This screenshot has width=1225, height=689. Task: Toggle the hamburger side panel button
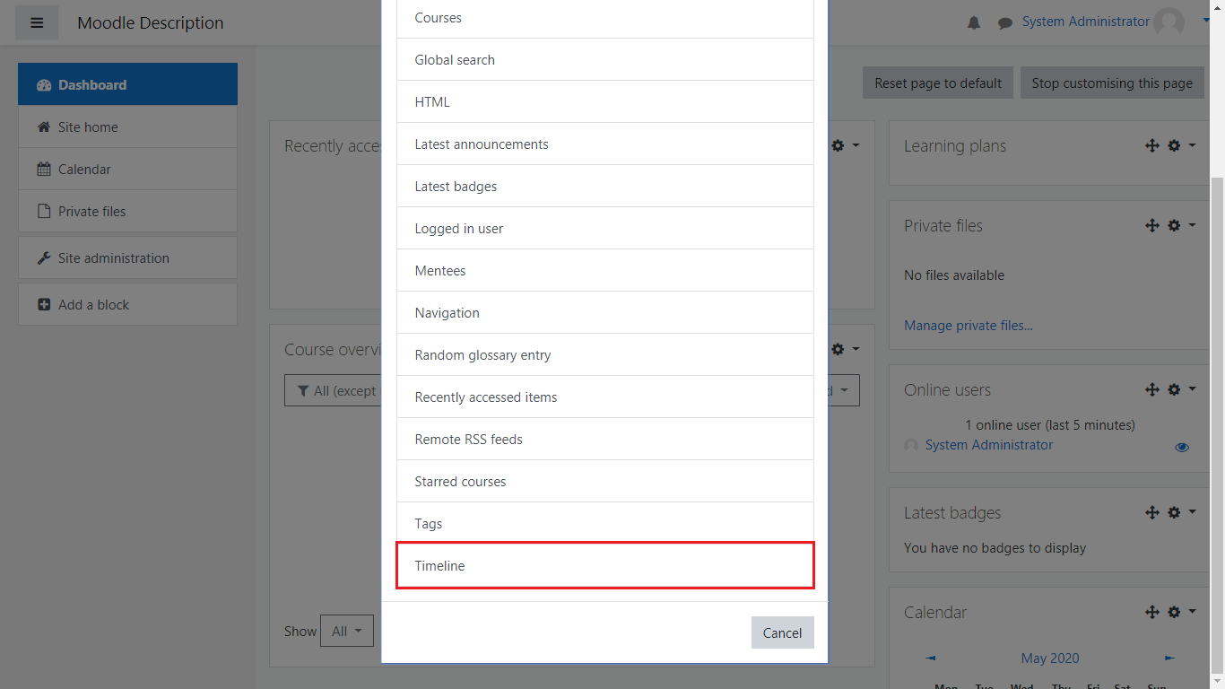click(37, 22)
